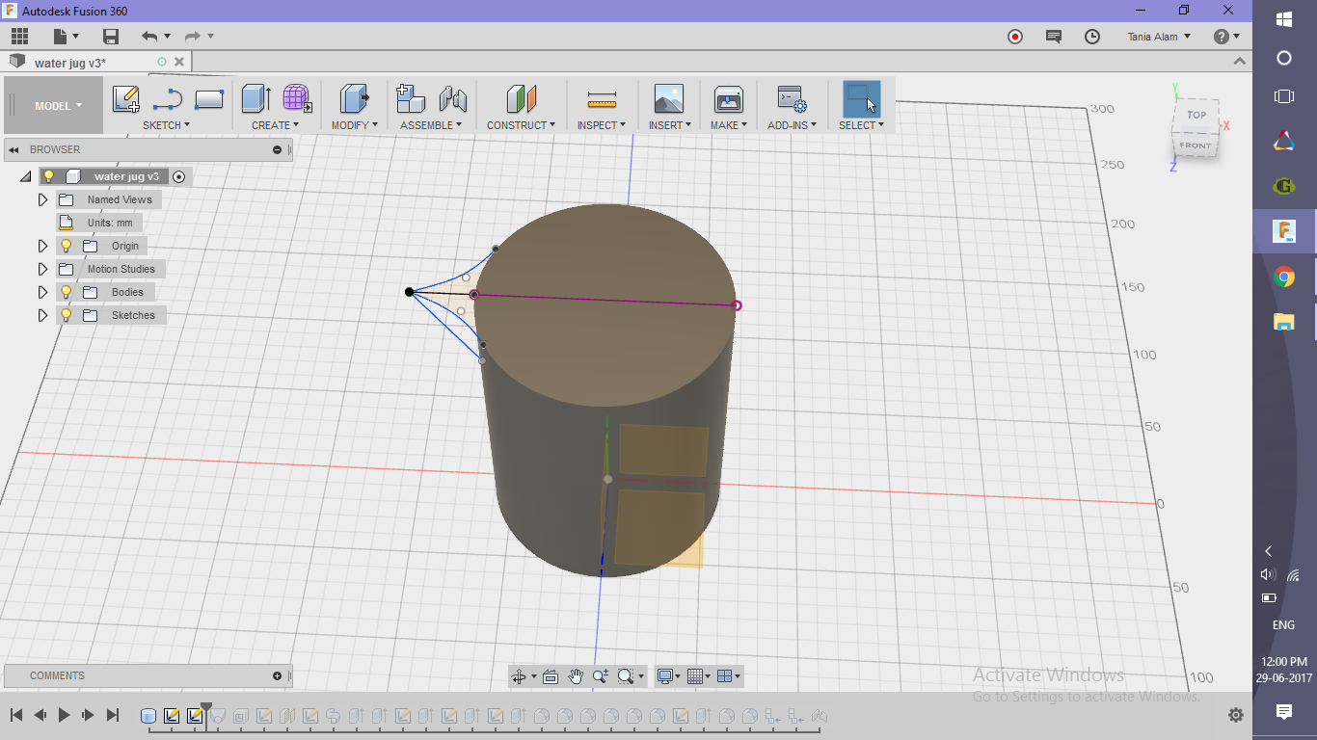Hide the Bodies folder via lightbulb
1317x740 pixels.
66,292
